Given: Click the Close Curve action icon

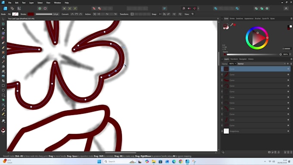Looking at the screenshot, I should point(99,14).
